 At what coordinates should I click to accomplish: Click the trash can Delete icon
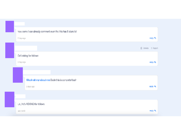(x=141, y=48)
